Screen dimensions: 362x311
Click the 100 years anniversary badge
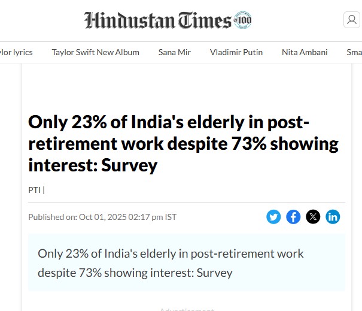tap(243, 20)
